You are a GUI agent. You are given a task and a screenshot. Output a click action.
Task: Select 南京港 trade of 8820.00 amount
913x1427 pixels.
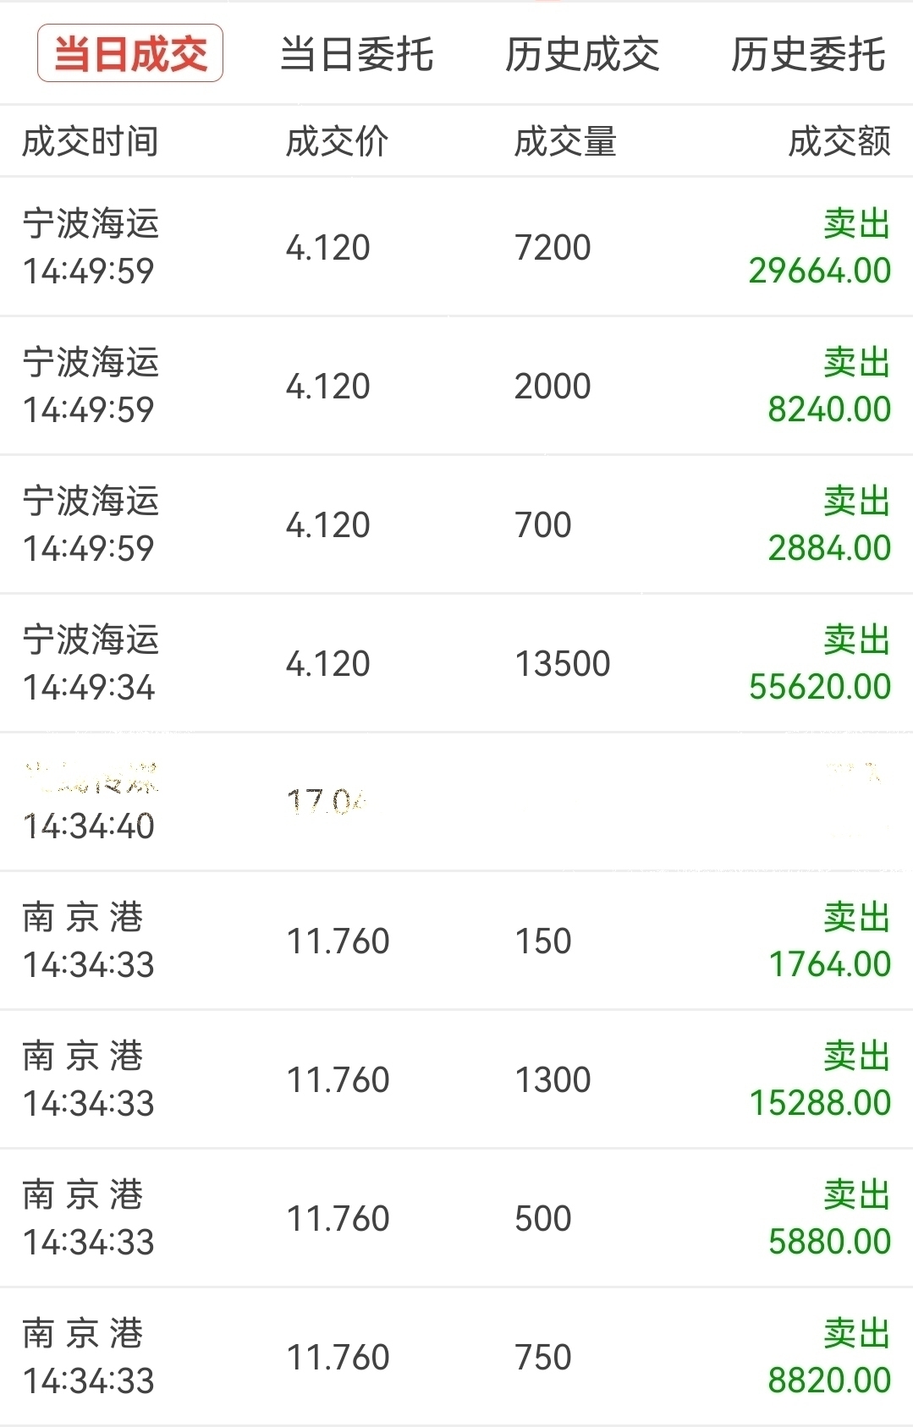point(456,1357)
